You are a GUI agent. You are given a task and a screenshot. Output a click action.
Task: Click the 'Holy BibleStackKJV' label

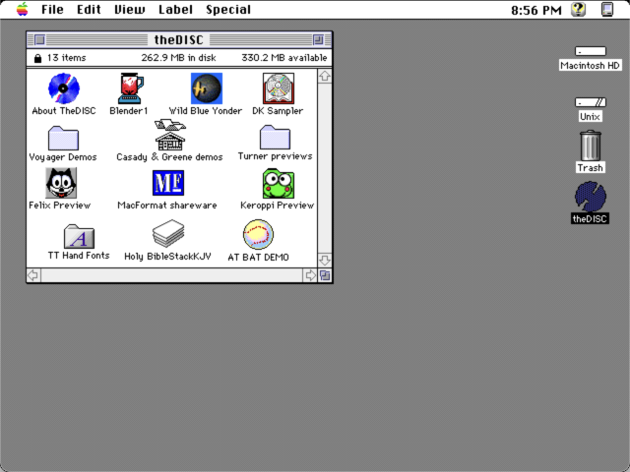(x=167, y=257)
